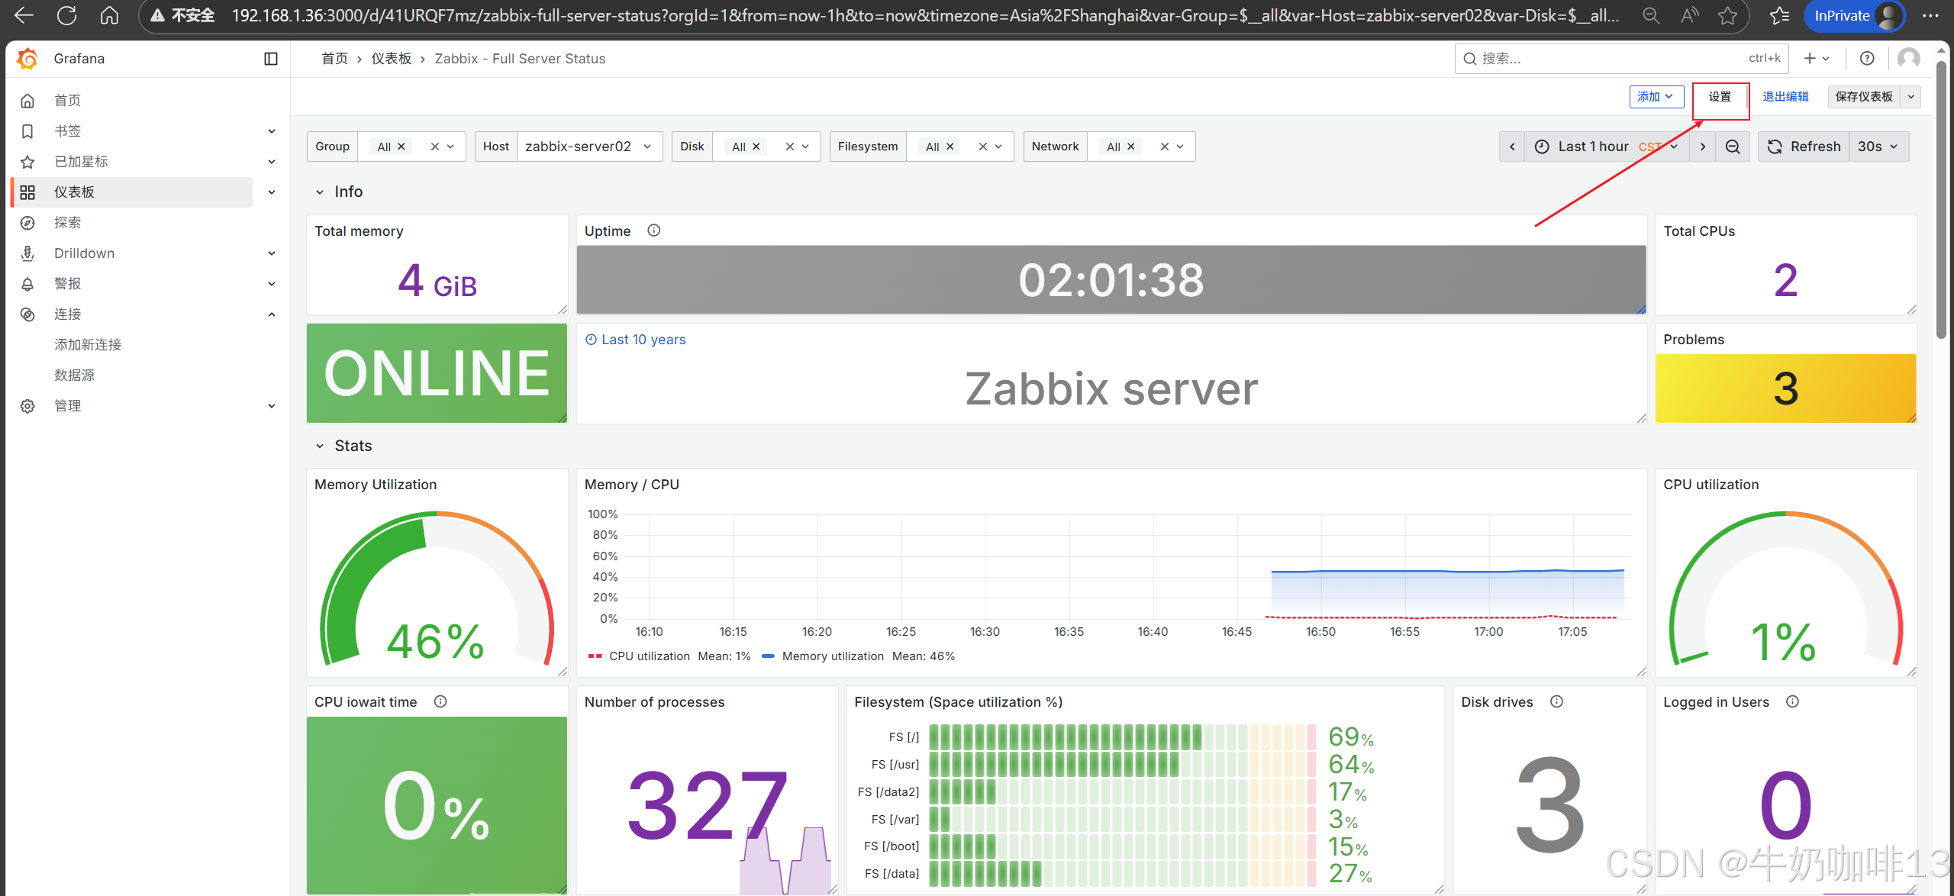1954x896 pixels.
Task: Click the 搜索 search input field
Action: pyautogui.click(x=1603, y=59)
